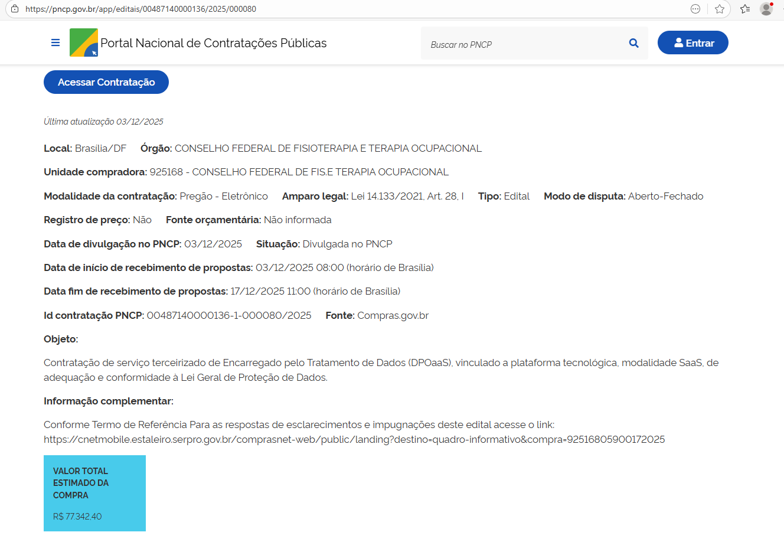Image resolution: width=784 pixels, height=542 pixels.
Task: View site security lock info
Action: 15,9
